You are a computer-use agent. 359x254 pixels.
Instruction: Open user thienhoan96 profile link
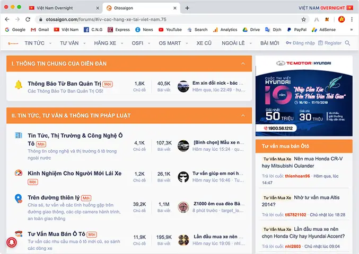click(x=297, y=176)
